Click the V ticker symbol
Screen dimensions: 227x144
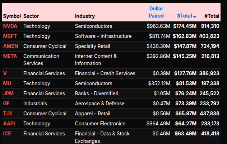coord(5,73)
